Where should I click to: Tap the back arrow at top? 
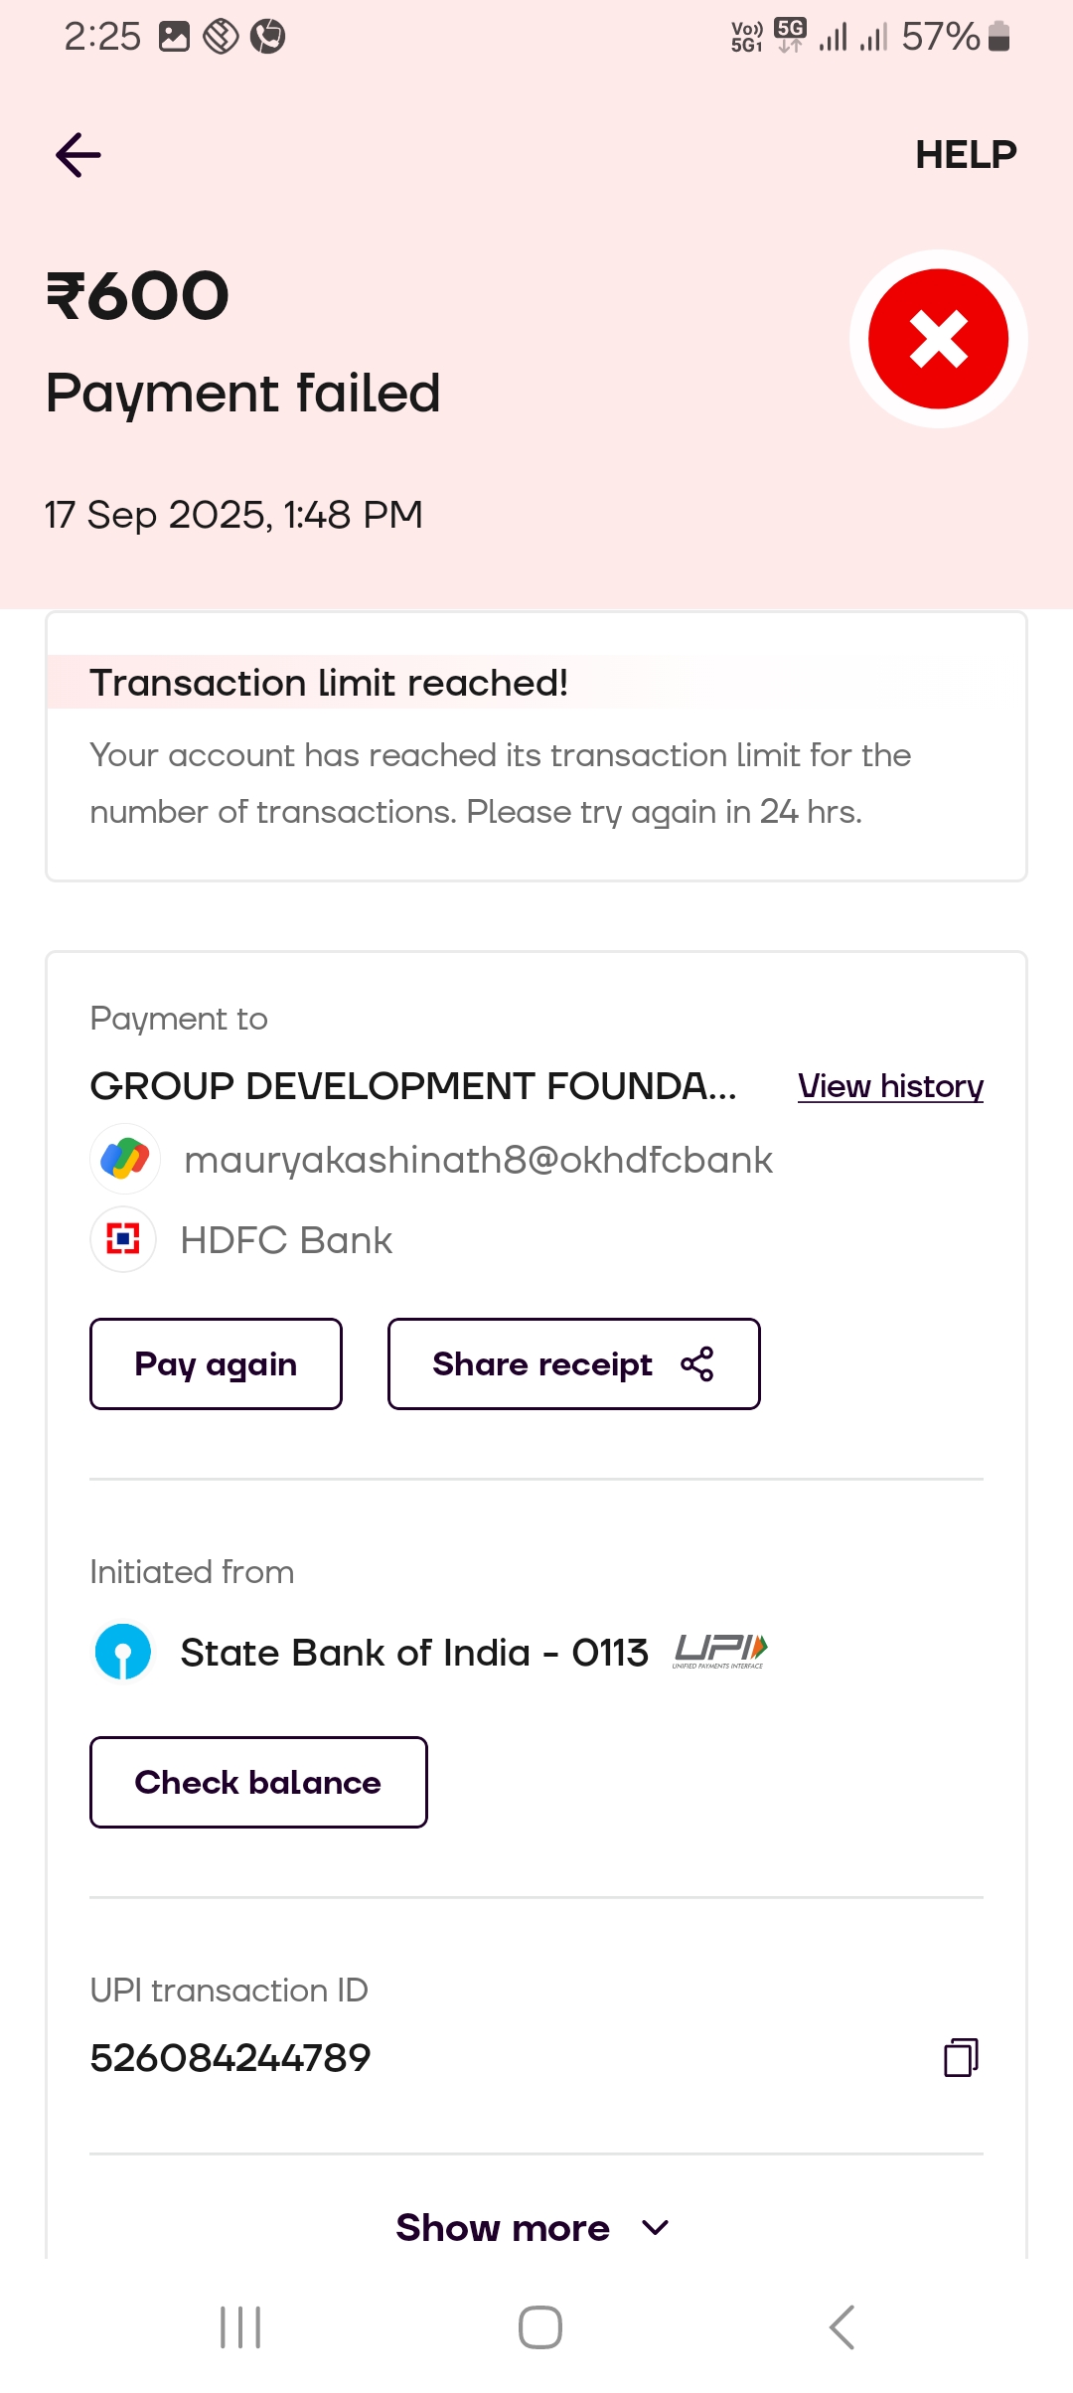point(78,155)
